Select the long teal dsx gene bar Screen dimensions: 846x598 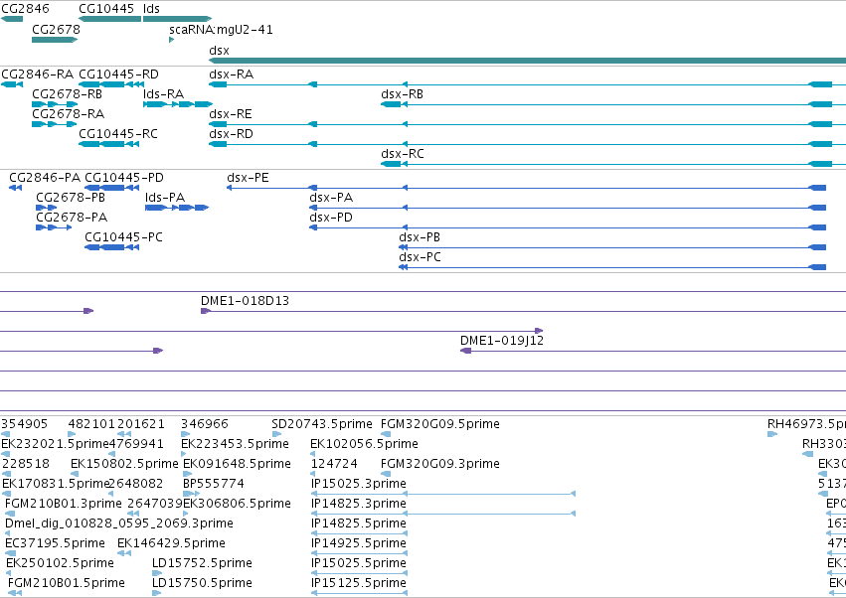527,61
